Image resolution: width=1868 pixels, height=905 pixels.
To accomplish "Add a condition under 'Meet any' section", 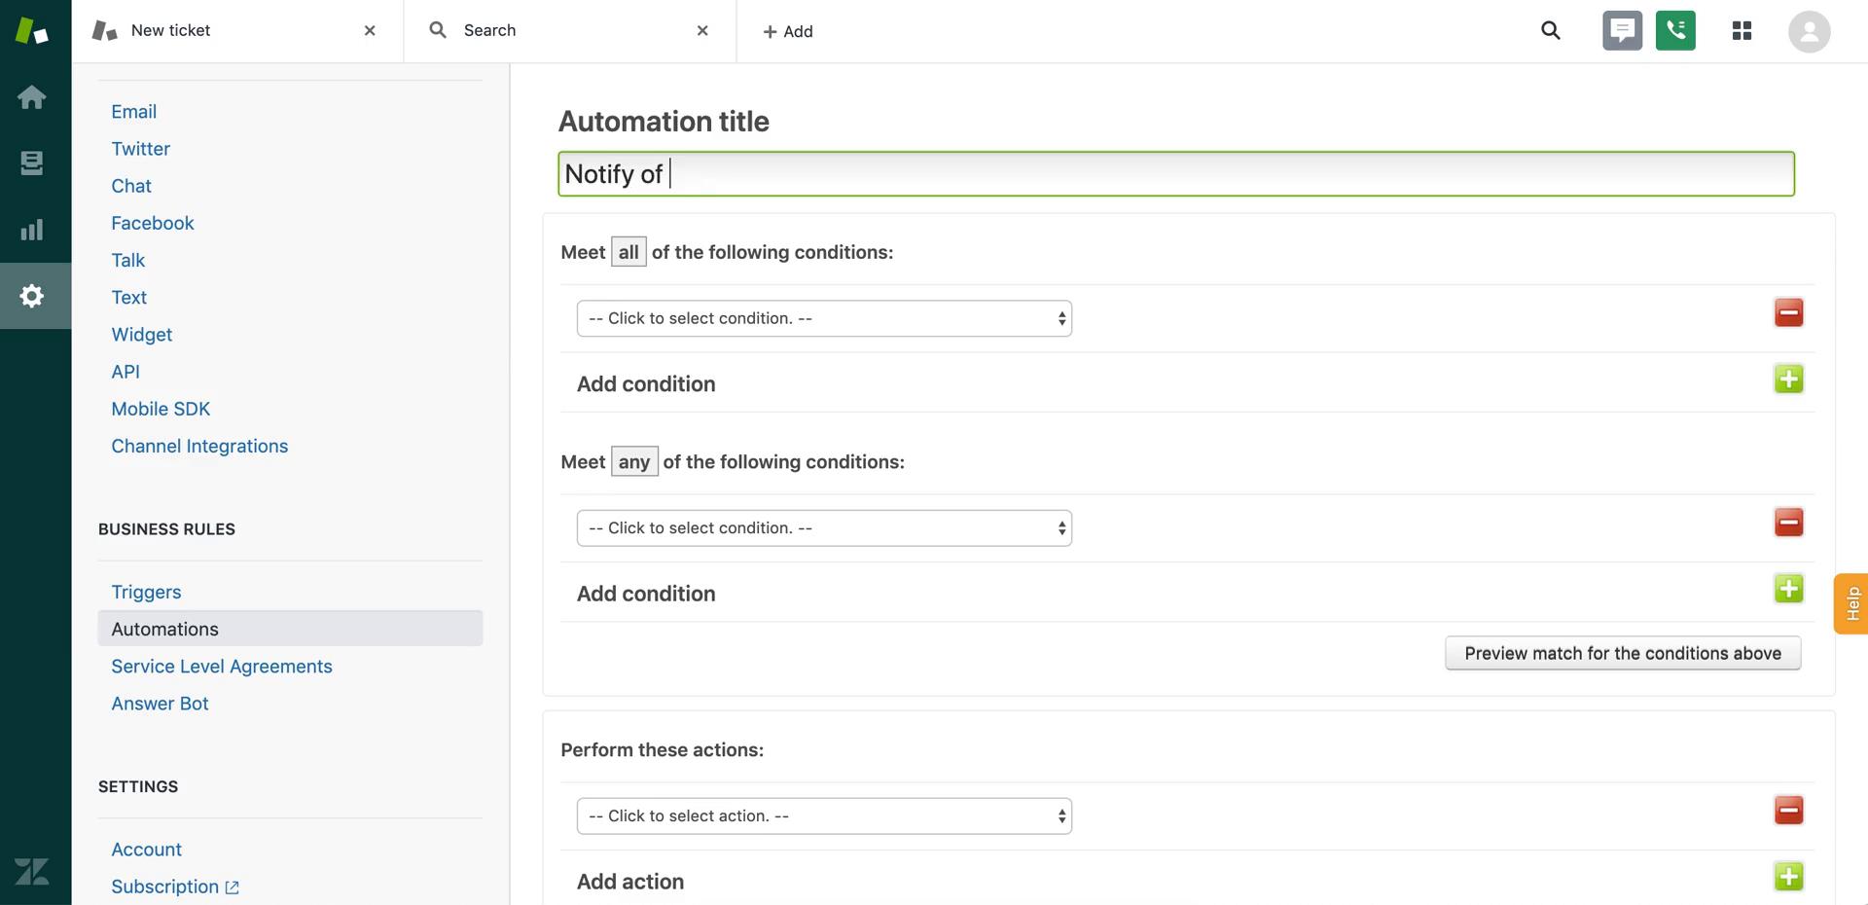I will [x=1788, y=589].
